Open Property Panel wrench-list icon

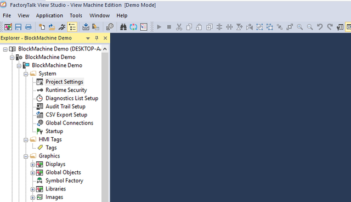[x=340, y=27]
